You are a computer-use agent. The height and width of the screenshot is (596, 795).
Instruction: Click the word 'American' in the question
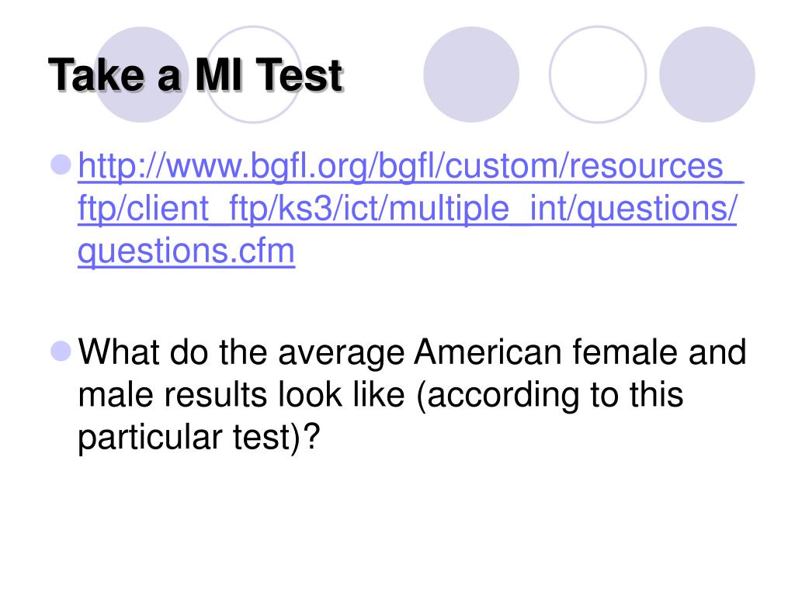(x=488, y=352)
